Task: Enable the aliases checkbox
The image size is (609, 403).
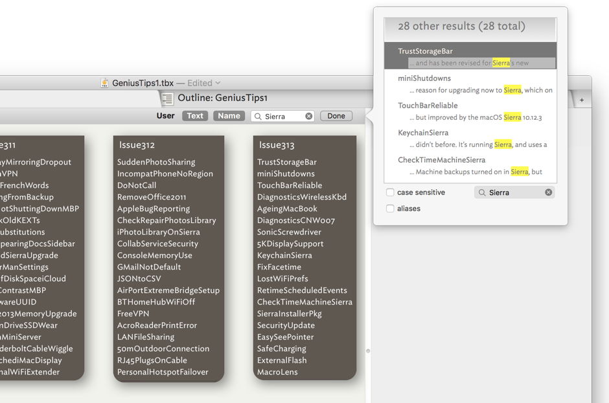Action: [390, 209]
